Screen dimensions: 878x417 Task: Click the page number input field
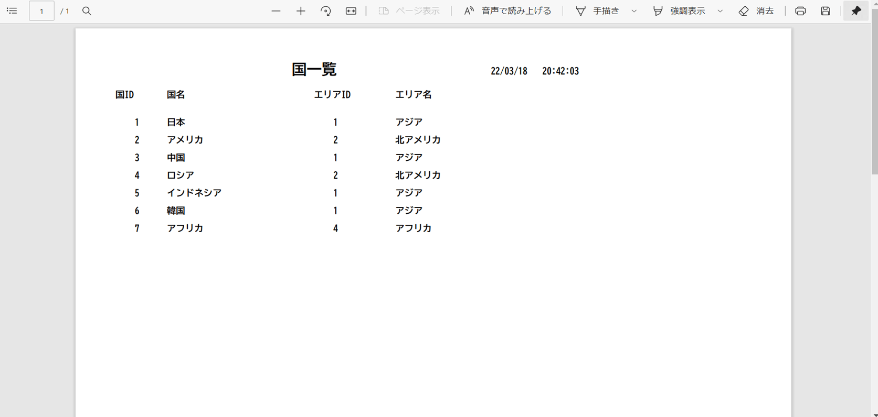(41, 11)
